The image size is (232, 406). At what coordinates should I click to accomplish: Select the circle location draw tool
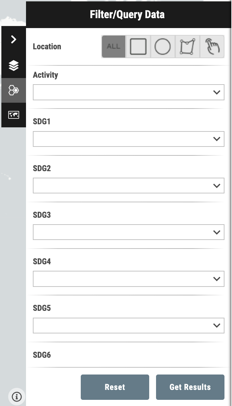(163, 47)
